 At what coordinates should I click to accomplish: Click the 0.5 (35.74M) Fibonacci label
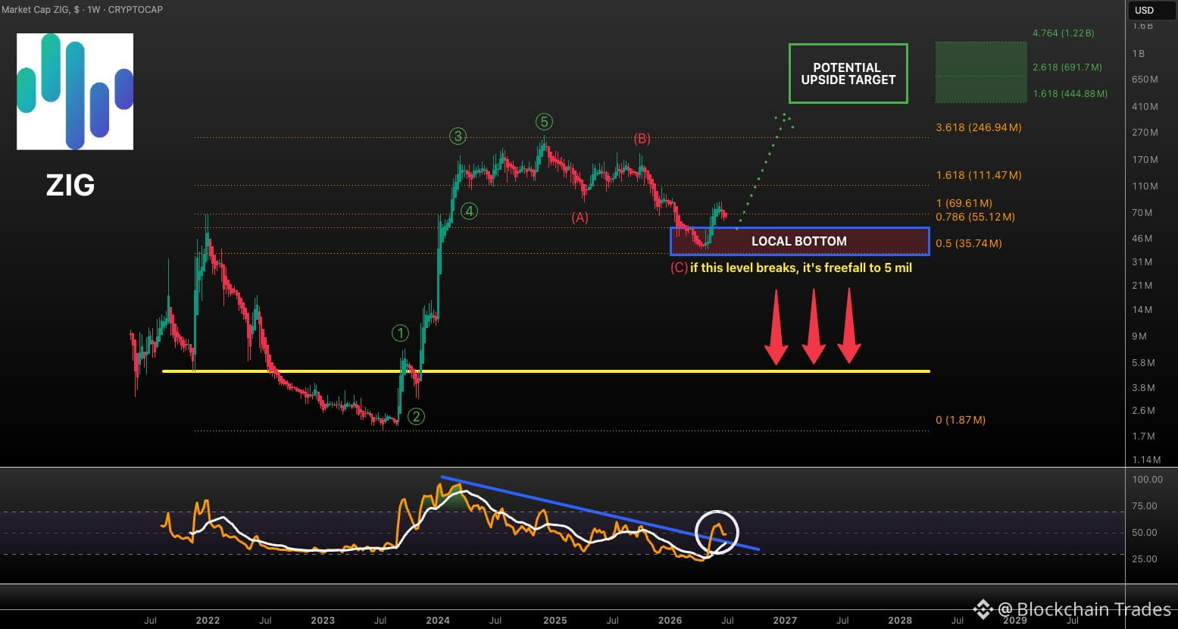pyautogui.click(x=969, y=243)
